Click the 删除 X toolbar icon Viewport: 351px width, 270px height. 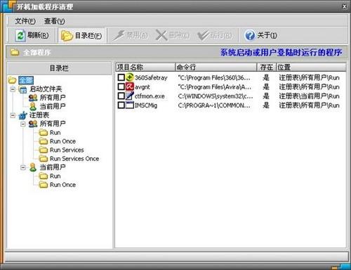(161, 36)
